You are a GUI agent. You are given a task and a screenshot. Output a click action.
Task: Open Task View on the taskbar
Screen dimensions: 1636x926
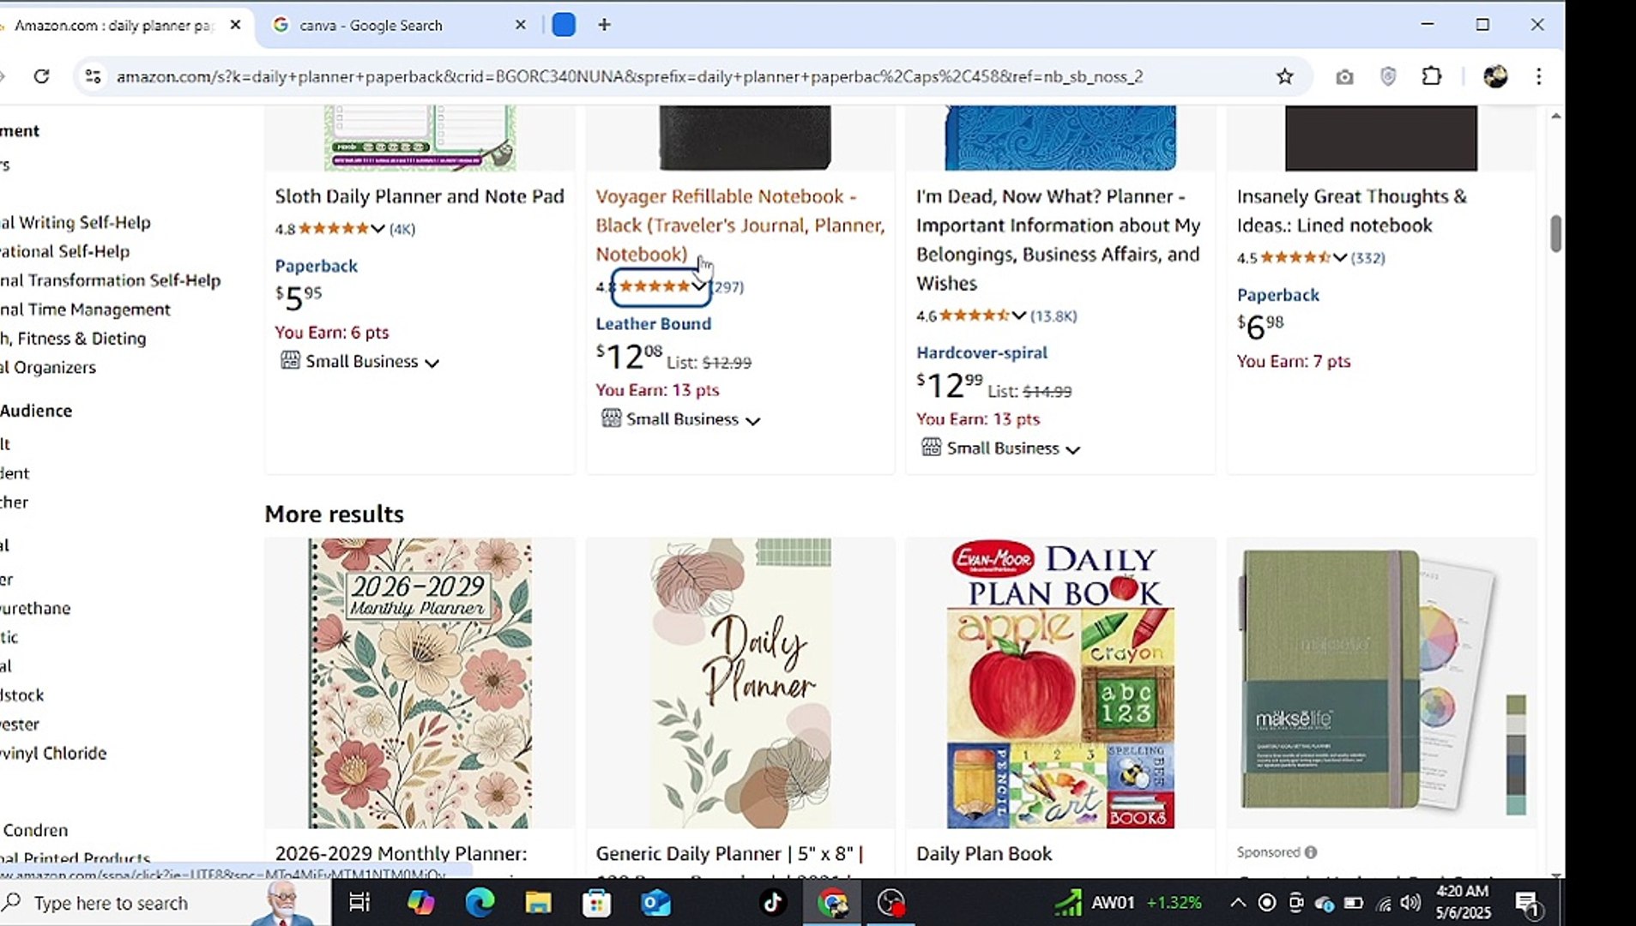pos(359,903)
